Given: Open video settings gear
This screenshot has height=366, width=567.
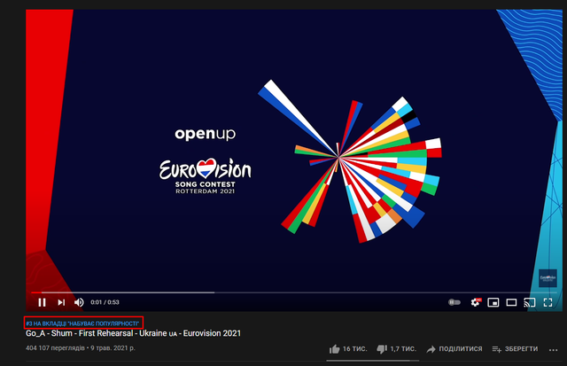Looking at the screenshot, I should pos(476,302).
